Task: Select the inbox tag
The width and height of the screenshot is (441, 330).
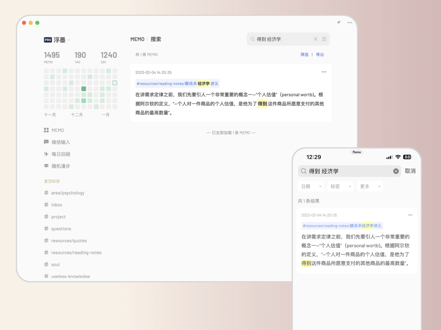Action: pos(53,205)
